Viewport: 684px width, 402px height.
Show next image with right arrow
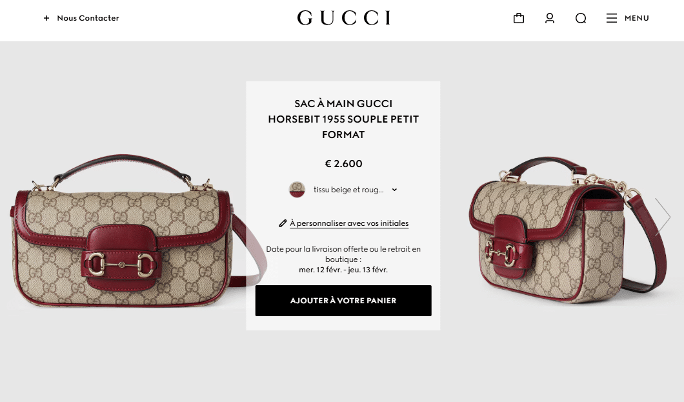[662, 217]
